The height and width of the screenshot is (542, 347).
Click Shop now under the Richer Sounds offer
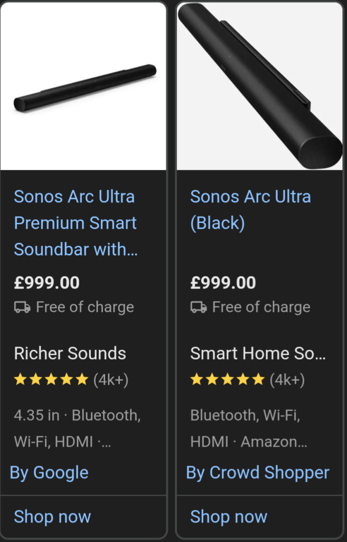pos(52,517)
